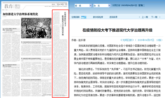Click the 2020年04月07日 date link by the author line
This screenshot has height=98, width=165.
coord(146,40)
